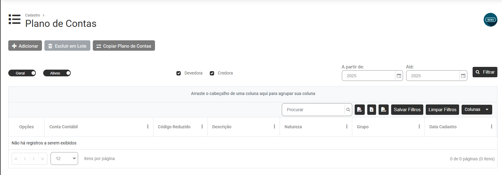This screenshot has height=175, width=502.
Task: Uncheck the Devedora checkbox
Action: point(179,73)
